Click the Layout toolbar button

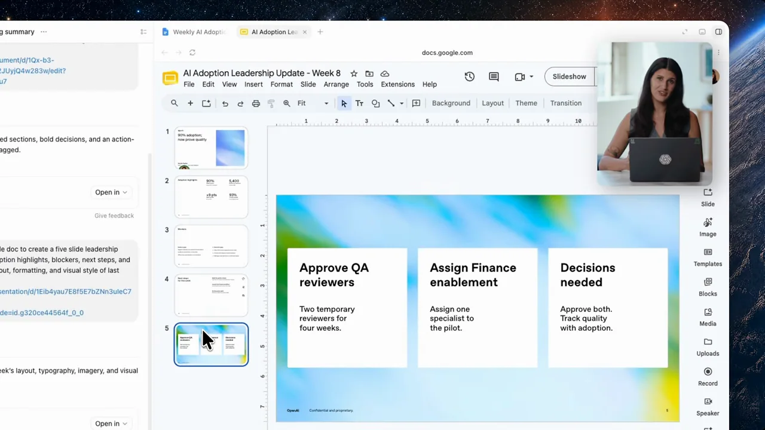click(492, 103)
